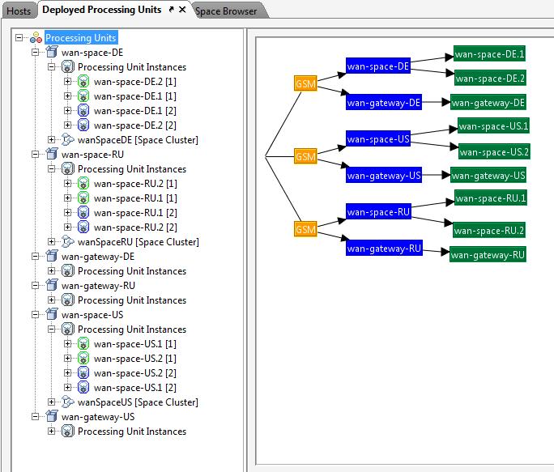Click the green instance icon for wan-space-DE.2 [1]
The image size is (554, 472).
[83, 82]
